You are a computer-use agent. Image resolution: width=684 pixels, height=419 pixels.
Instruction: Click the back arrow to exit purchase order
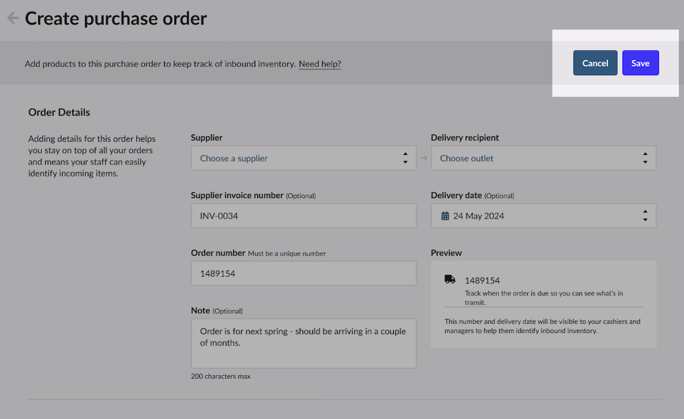12,18
